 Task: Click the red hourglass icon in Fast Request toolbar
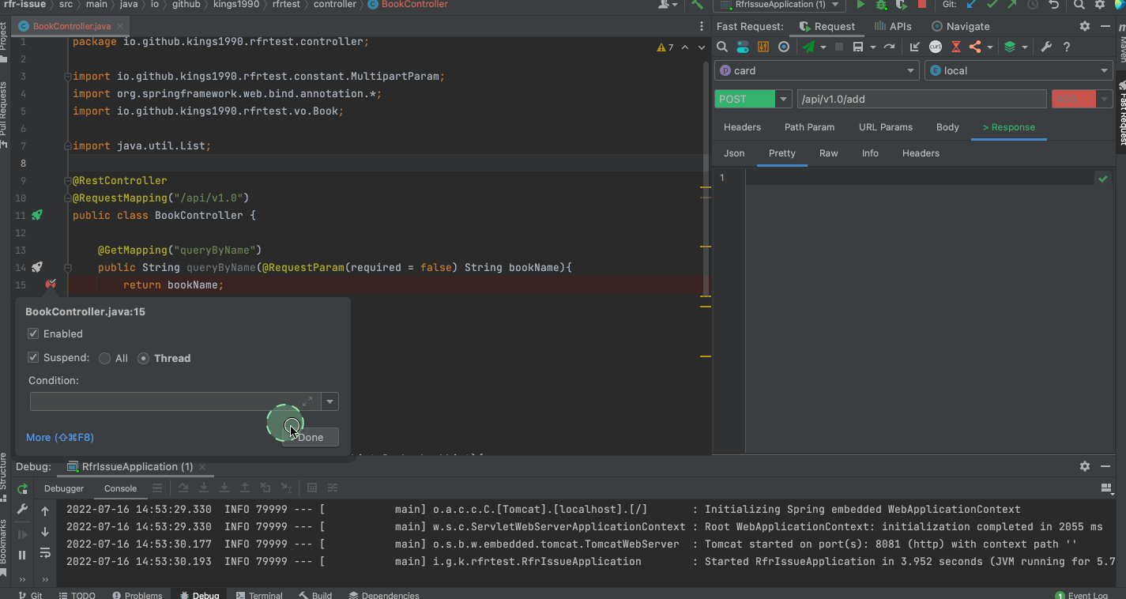click(955, 47)
